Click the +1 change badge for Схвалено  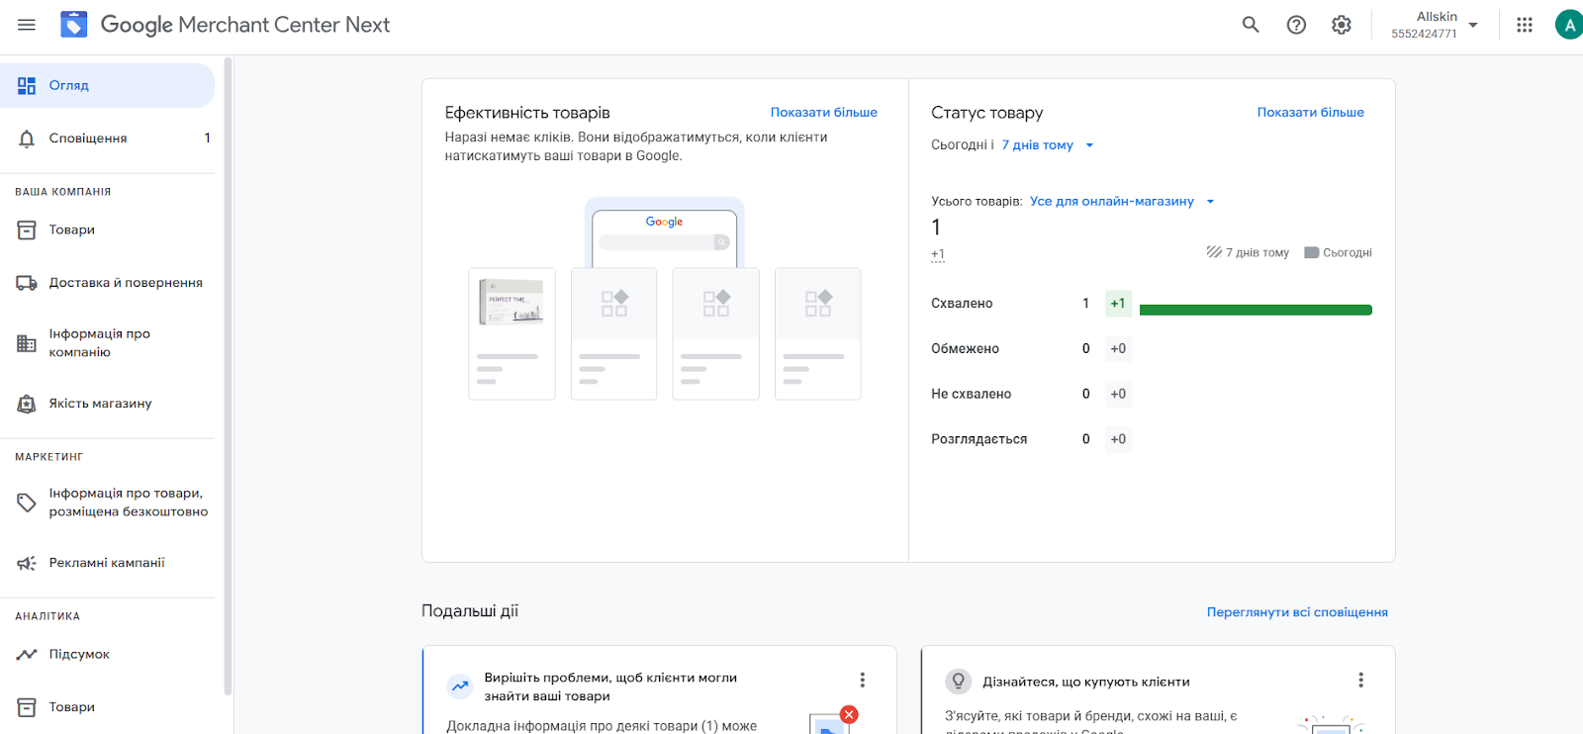click(1118, 304)
